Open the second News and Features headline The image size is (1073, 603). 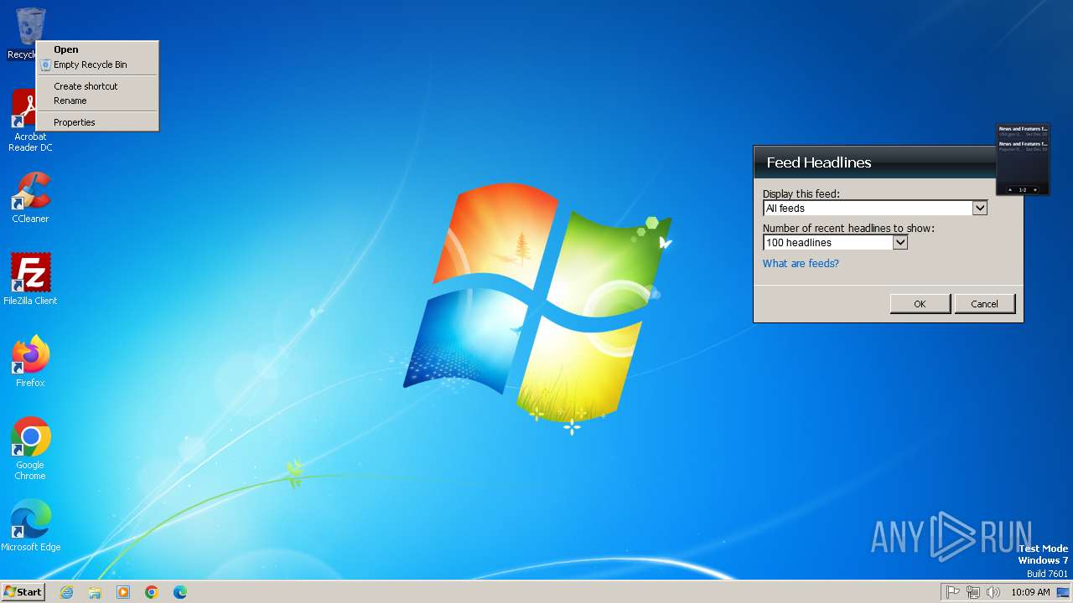tap(1023, 146)
